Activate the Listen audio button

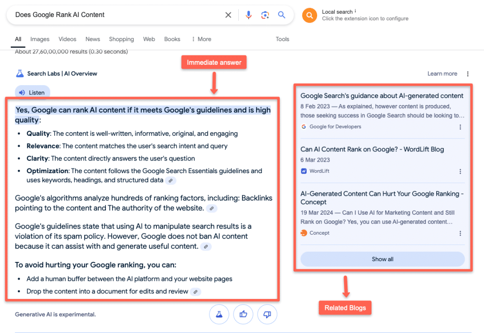tap(32, 92)
